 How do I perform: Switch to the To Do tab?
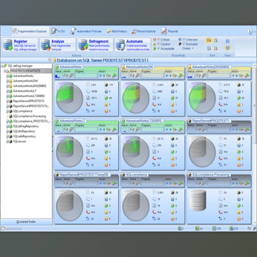pyautogui.click(x=58, y=31)
